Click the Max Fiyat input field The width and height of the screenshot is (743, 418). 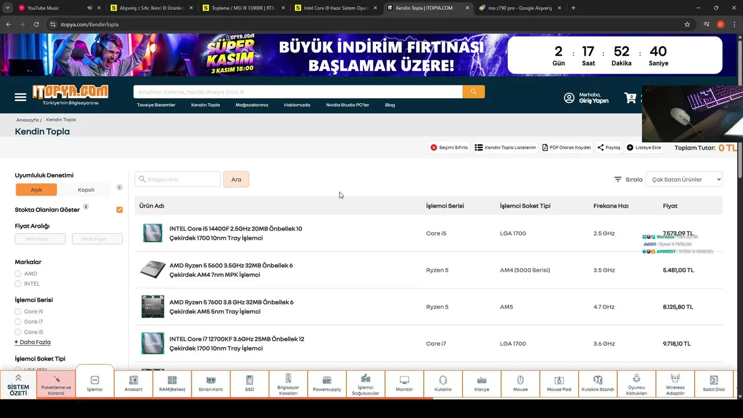[97, 239]
